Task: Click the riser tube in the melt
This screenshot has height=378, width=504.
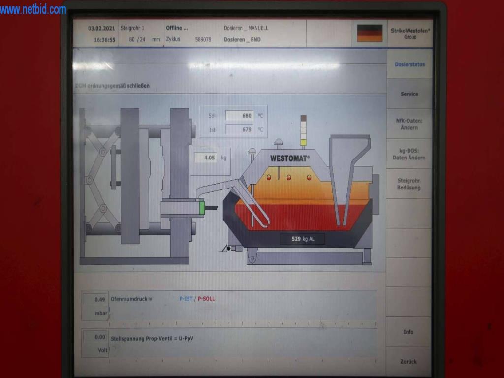Action: pyautogui.click(x=253, y=207)
